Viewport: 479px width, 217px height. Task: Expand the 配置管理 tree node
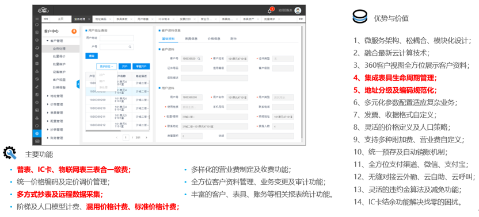pos(48,121)
